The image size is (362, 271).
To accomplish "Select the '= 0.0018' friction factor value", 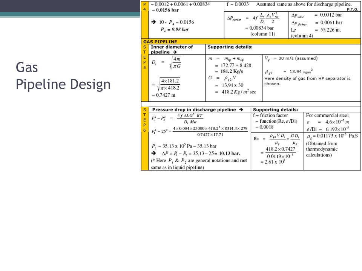I will (264, 127).
